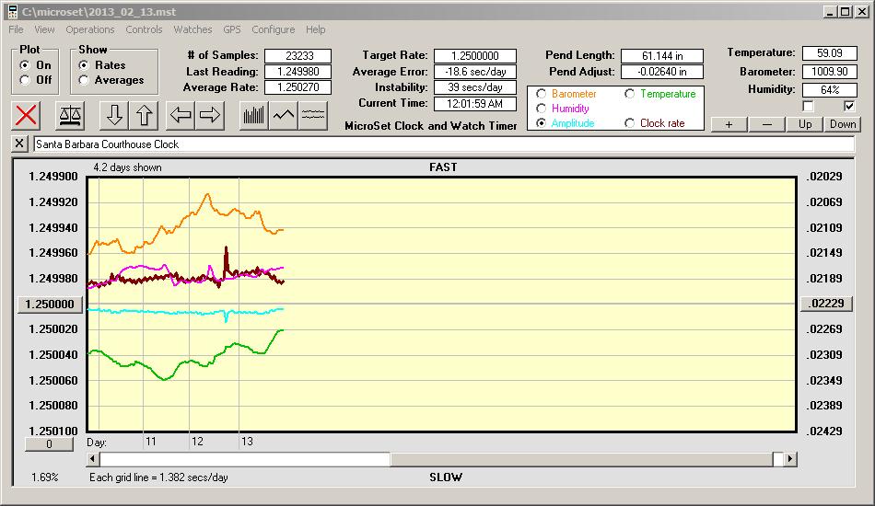Click the 0 button below the axis

click(x=49, y=444)
